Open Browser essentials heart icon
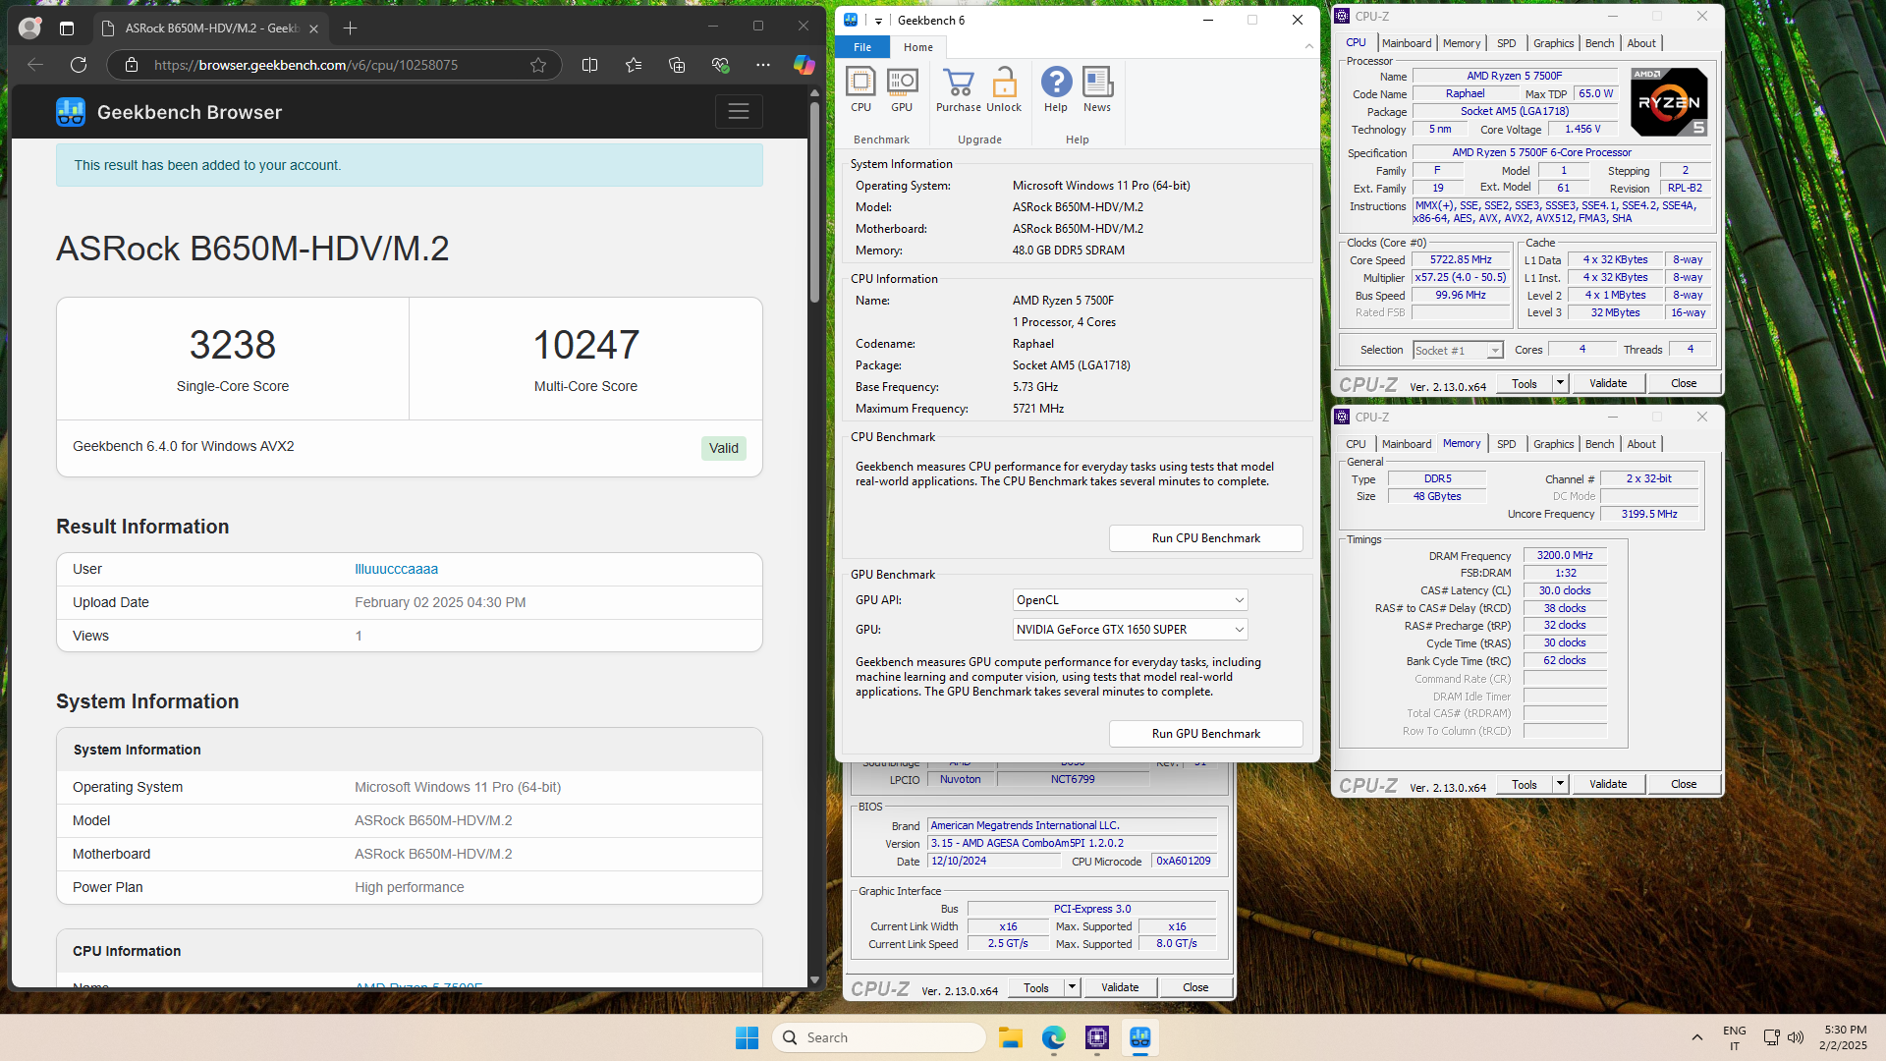The width and height of the screenshot is (1886, 1061). (x=720, y=65)
